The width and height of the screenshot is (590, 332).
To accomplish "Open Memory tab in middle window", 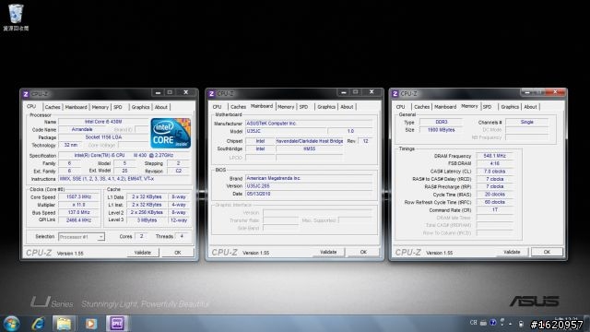I will click(286, 107).
